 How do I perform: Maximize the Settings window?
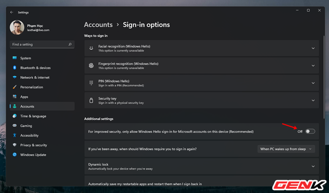308,10
